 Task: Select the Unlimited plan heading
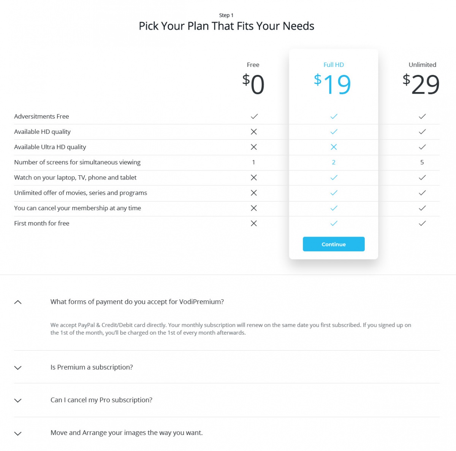pyautogui.click(x=422, y=65)
